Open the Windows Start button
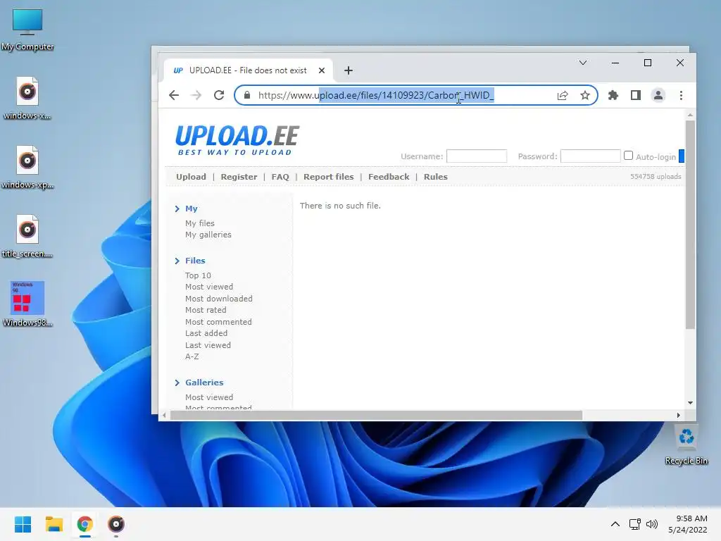The width and height of the screenshot is (721, 541). [23, 524]
